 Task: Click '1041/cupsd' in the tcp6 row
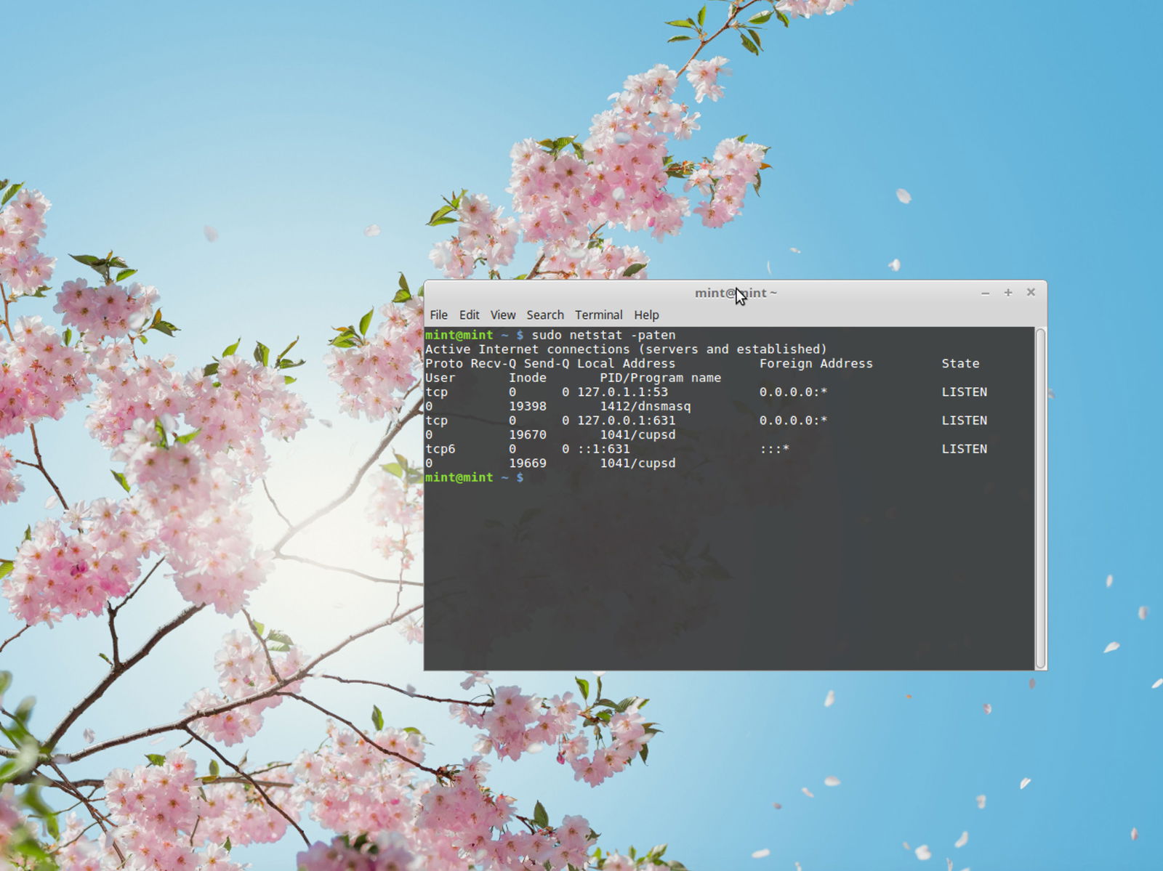coord(637,463)
